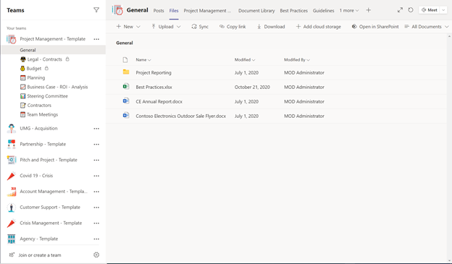
Task: Open more options for Partnership - Template
Action: 96,145
